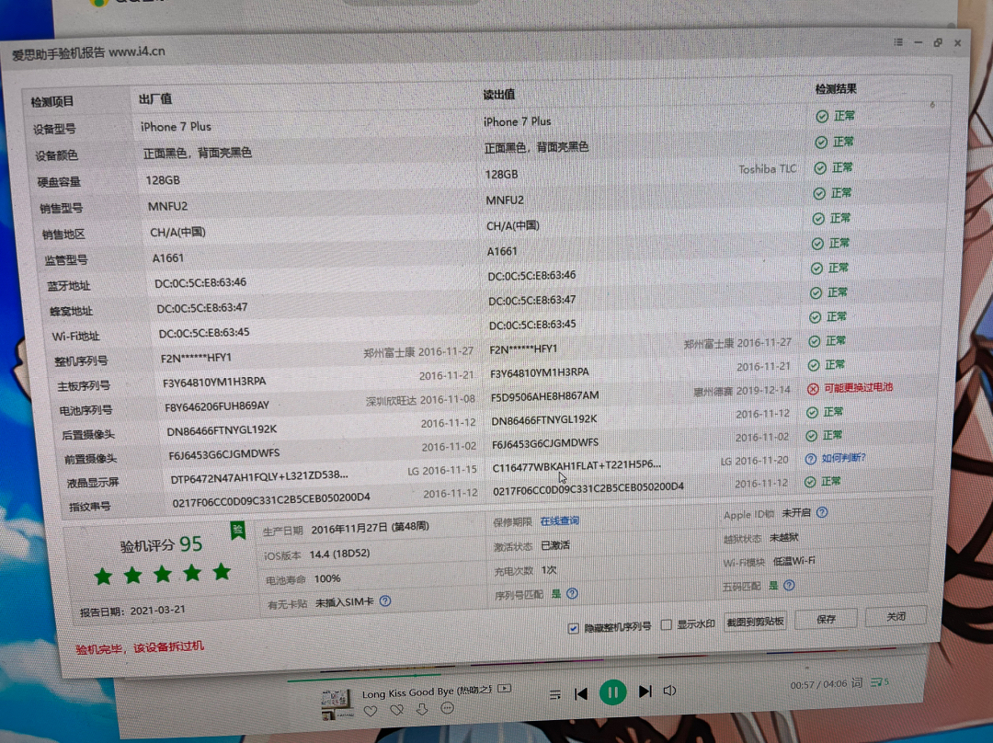This screenshot has width=993, height=743.
Task: Open the MV video icon after song title
Action: click(x=505, y=688)
